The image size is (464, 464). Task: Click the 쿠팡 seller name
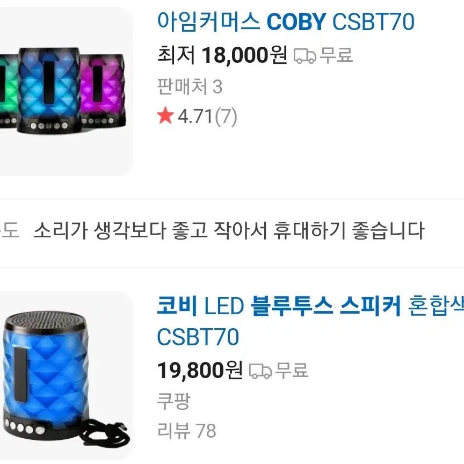173,401
